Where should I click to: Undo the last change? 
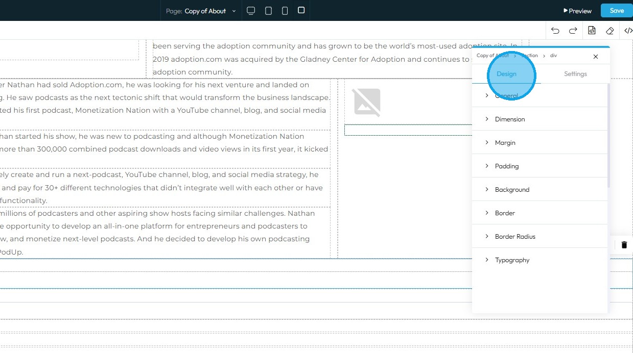[x=555, y=31]
